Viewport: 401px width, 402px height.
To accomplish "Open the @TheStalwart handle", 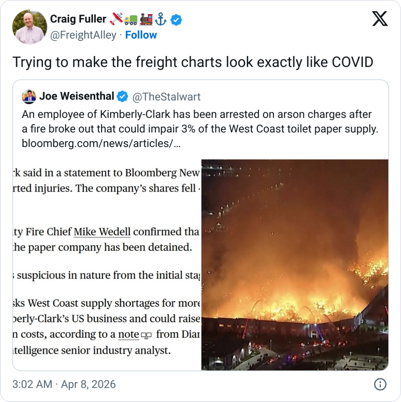I will [x=166, y=97].
